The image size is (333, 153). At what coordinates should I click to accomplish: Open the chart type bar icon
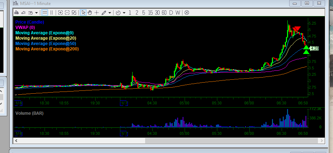17,13
